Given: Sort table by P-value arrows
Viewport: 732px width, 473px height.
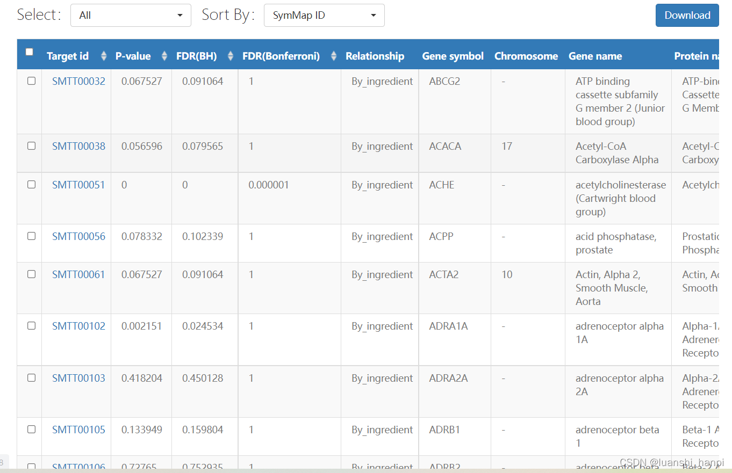Looking at the screenshot, I should 164,56.
